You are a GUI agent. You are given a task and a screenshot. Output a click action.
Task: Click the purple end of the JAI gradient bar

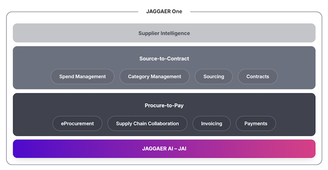tap(23, 149)
